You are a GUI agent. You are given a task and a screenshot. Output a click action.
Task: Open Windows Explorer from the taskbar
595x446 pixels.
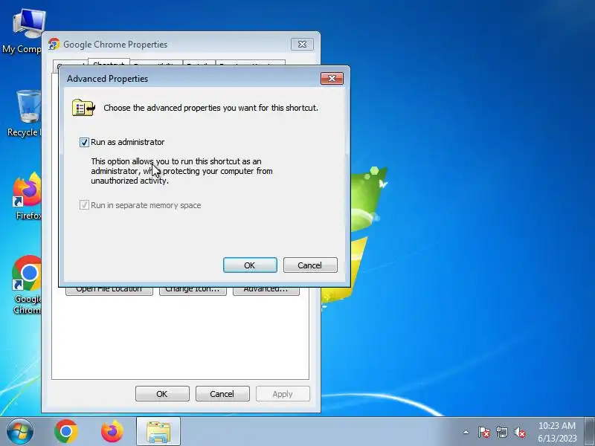158,432
